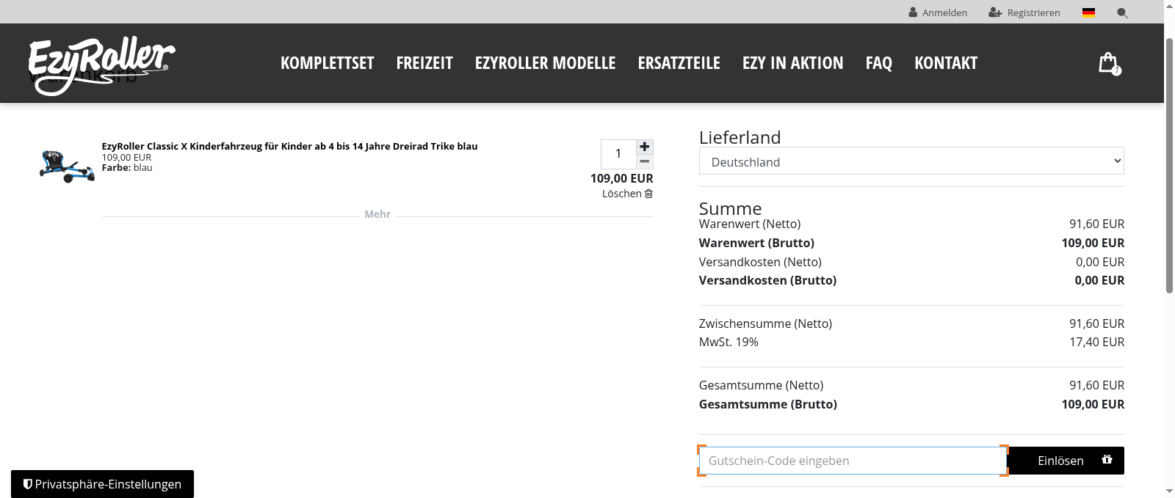Open the shopping cart bag icon
Screen dimensions: 1175x498
(x=1108, y=63)
